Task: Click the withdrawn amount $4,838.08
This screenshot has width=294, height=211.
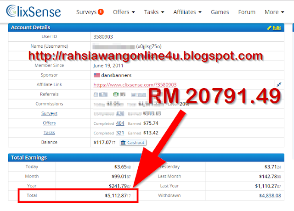Action: pyautogui.click(x=270, y=196)
